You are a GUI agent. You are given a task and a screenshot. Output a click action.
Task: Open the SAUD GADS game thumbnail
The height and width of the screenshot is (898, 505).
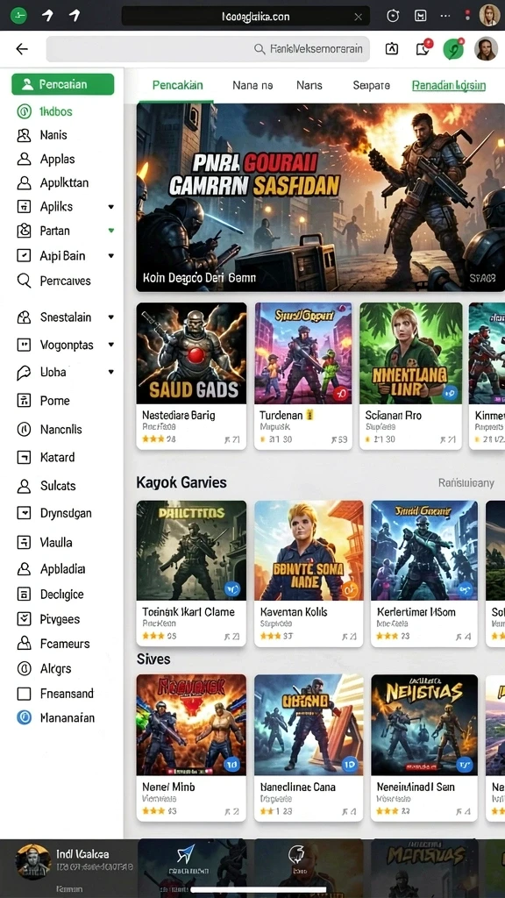point(191,353)
